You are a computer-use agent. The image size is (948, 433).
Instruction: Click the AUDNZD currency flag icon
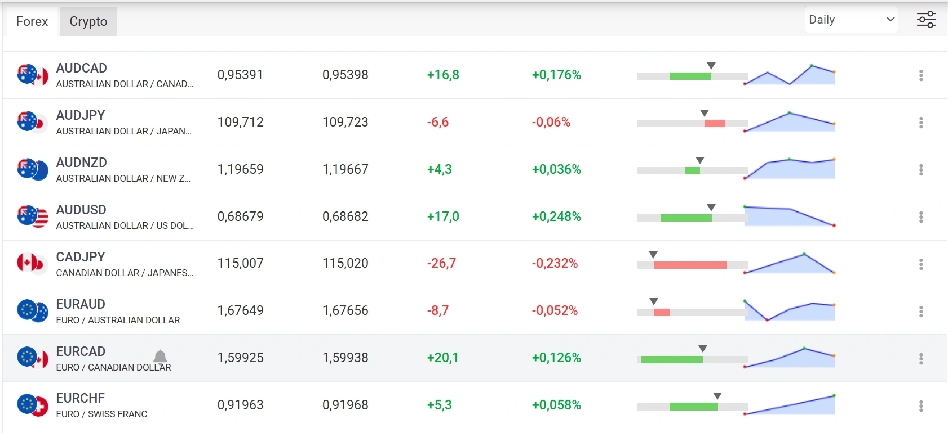pyautogui.click(x=32, y=169)
